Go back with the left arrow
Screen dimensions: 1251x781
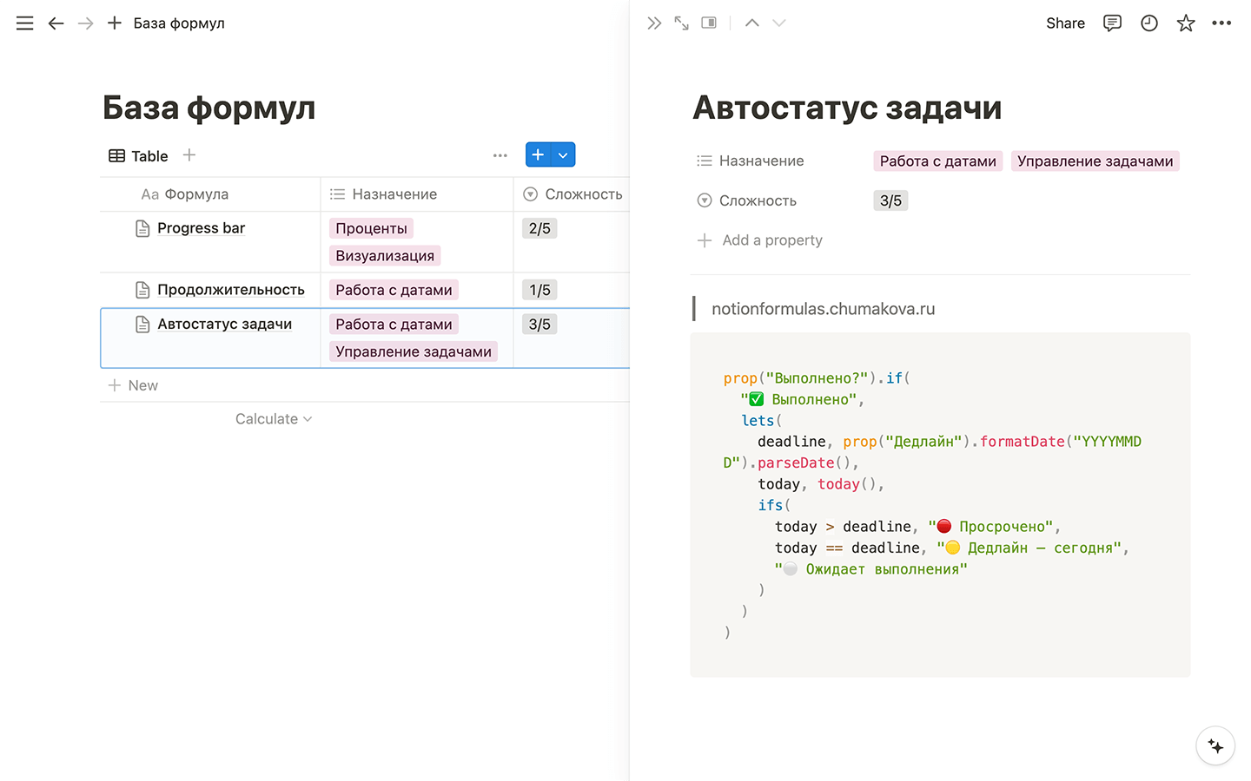point(56,23)
